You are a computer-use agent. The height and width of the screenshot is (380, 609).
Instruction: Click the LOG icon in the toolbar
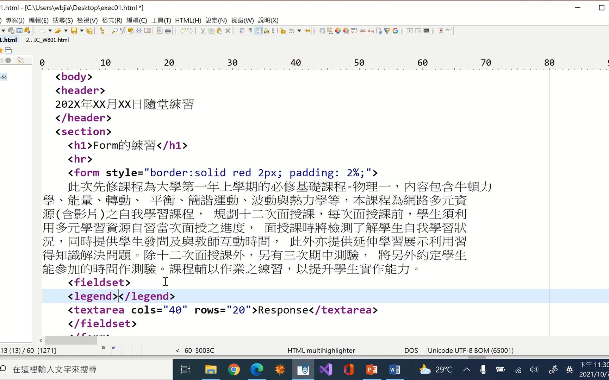[19, 31]
